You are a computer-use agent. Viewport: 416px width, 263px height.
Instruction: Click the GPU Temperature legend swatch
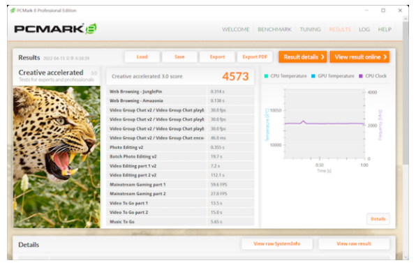click(313, 76)
